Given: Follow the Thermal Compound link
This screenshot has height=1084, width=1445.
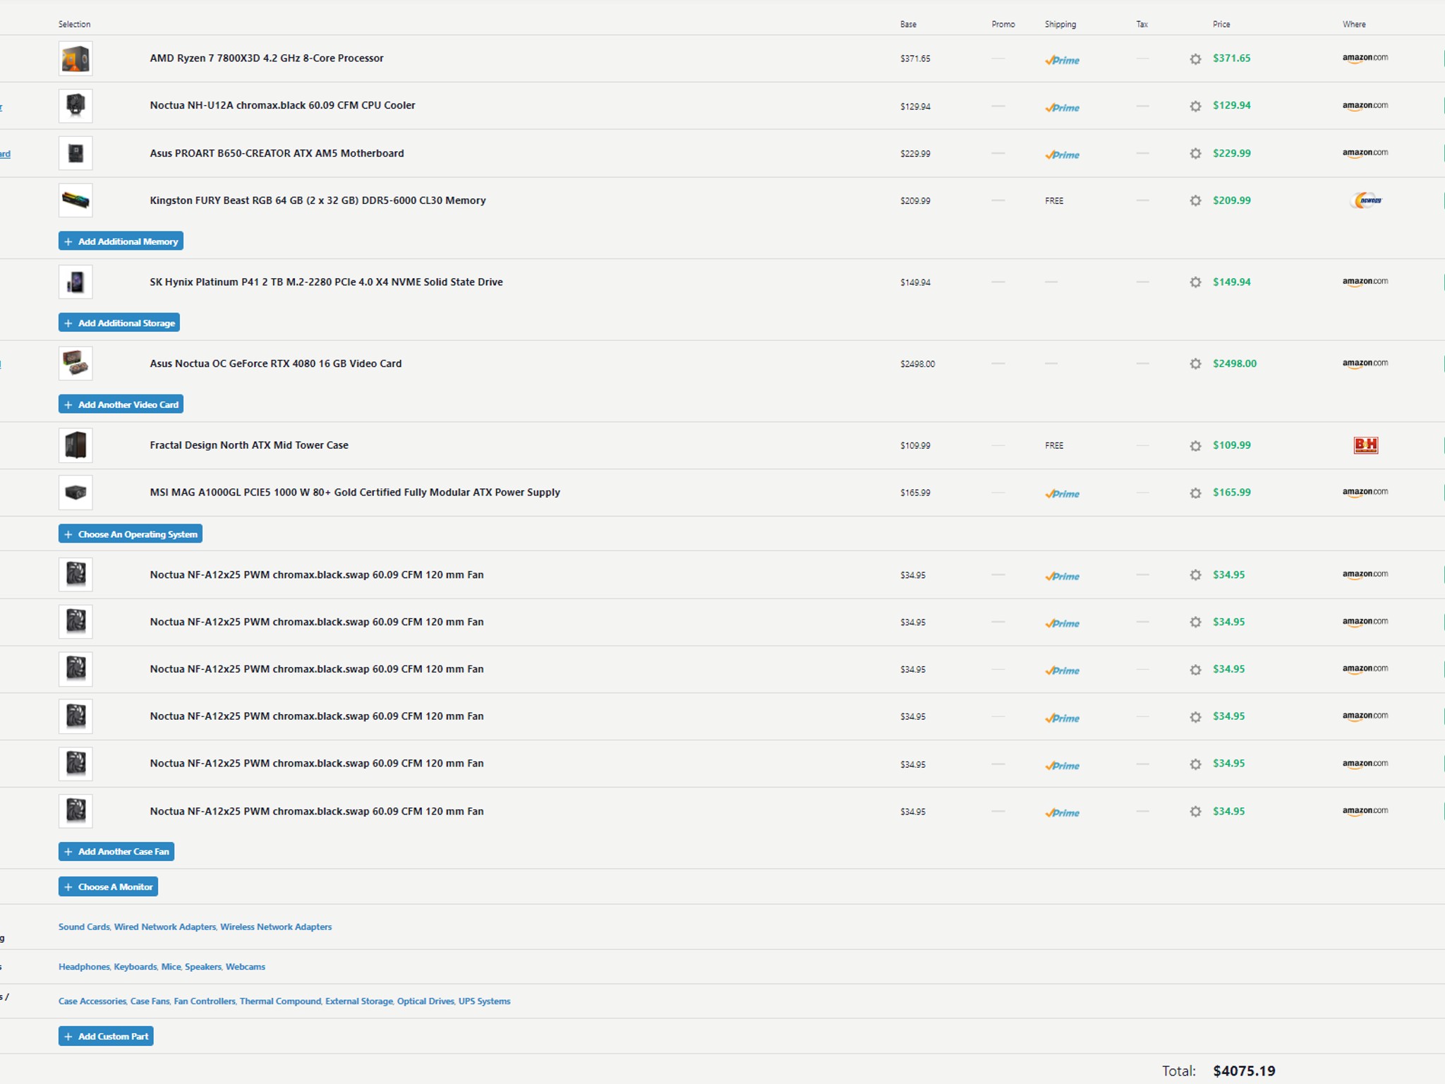Looking at the screenshot, I should [x=280, y=1001].
